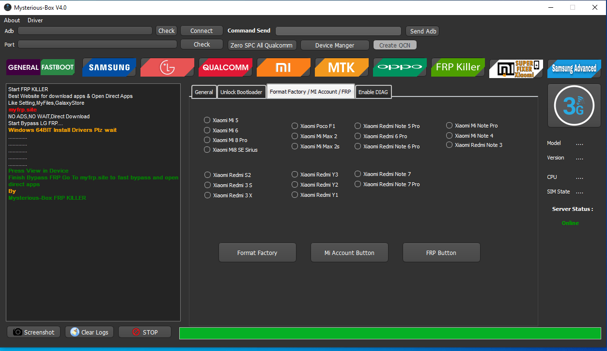The height and width of the screenshot is (351, 607).
Task: Open the MTK tools section
Action: (341, 67)
